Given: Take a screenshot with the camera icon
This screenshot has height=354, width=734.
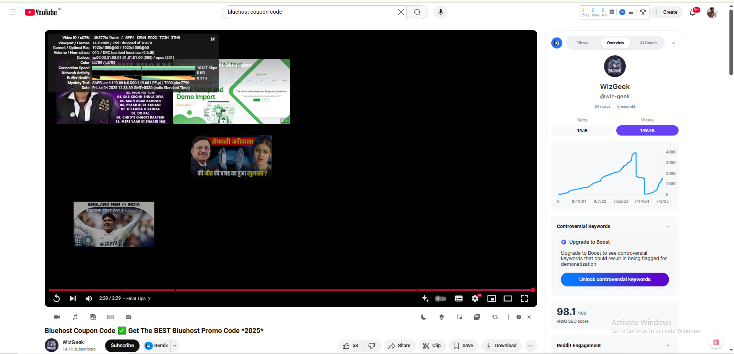Looking at the screenshot, I should [x=128, y=317].
